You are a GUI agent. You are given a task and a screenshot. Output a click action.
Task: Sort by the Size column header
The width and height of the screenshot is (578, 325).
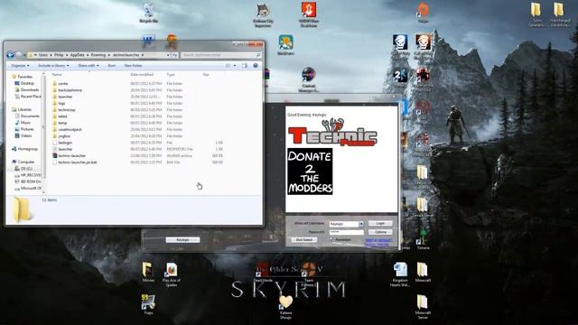[x=206, y=74]
